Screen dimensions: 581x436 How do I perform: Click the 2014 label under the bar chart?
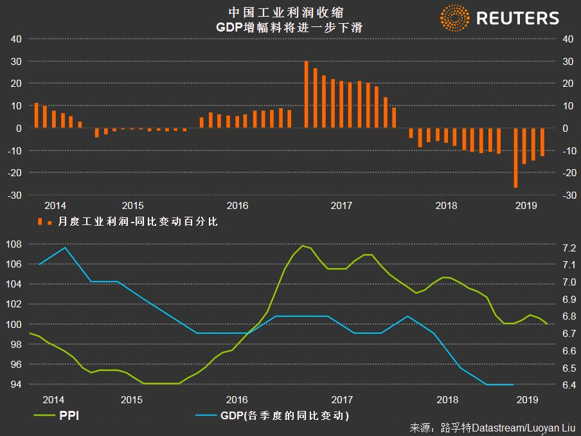[x=55, y=205]
